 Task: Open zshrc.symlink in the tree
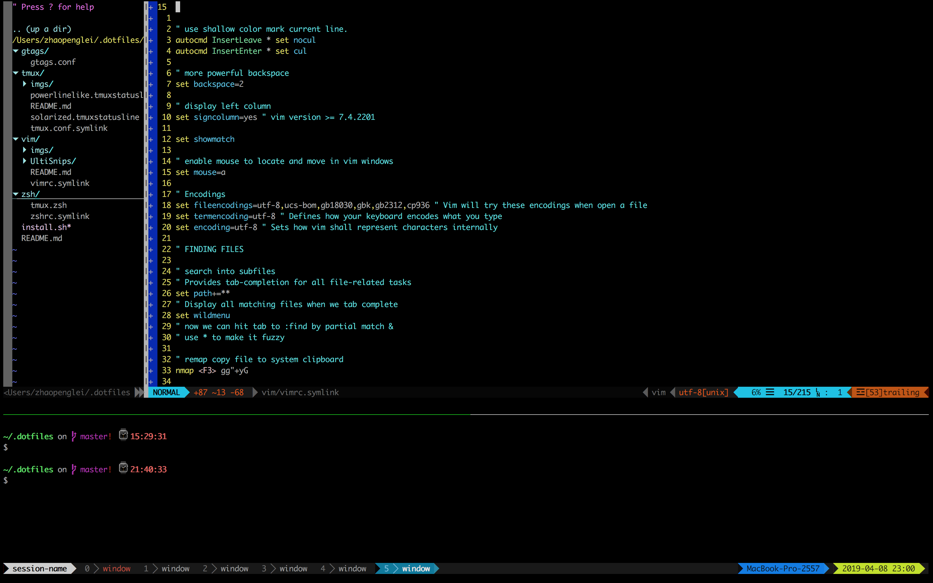(60, 216)
